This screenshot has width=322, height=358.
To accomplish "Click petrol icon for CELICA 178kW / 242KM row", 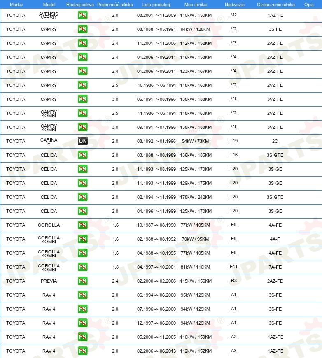I will [82, 197].
